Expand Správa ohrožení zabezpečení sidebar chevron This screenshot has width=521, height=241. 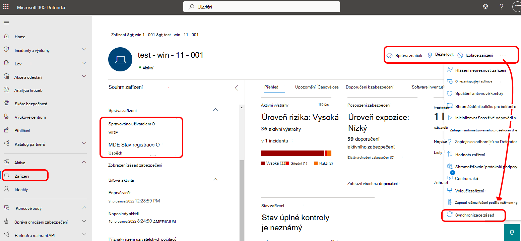[84, 222]
